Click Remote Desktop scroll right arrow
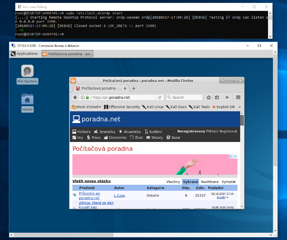The height and width of the screenshot is (240, 287). pos(271,235)
